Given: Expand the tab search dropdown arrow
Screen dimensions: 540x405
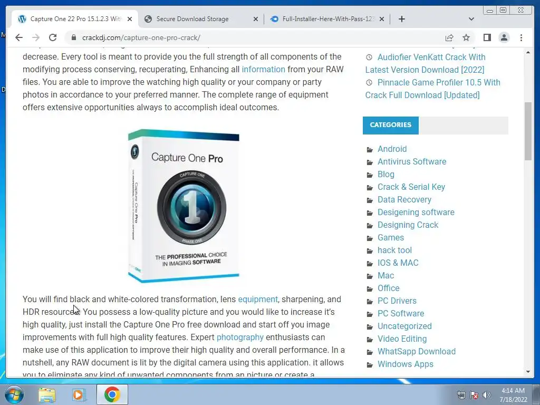Looking at the screenshot, I should (471, 19).
